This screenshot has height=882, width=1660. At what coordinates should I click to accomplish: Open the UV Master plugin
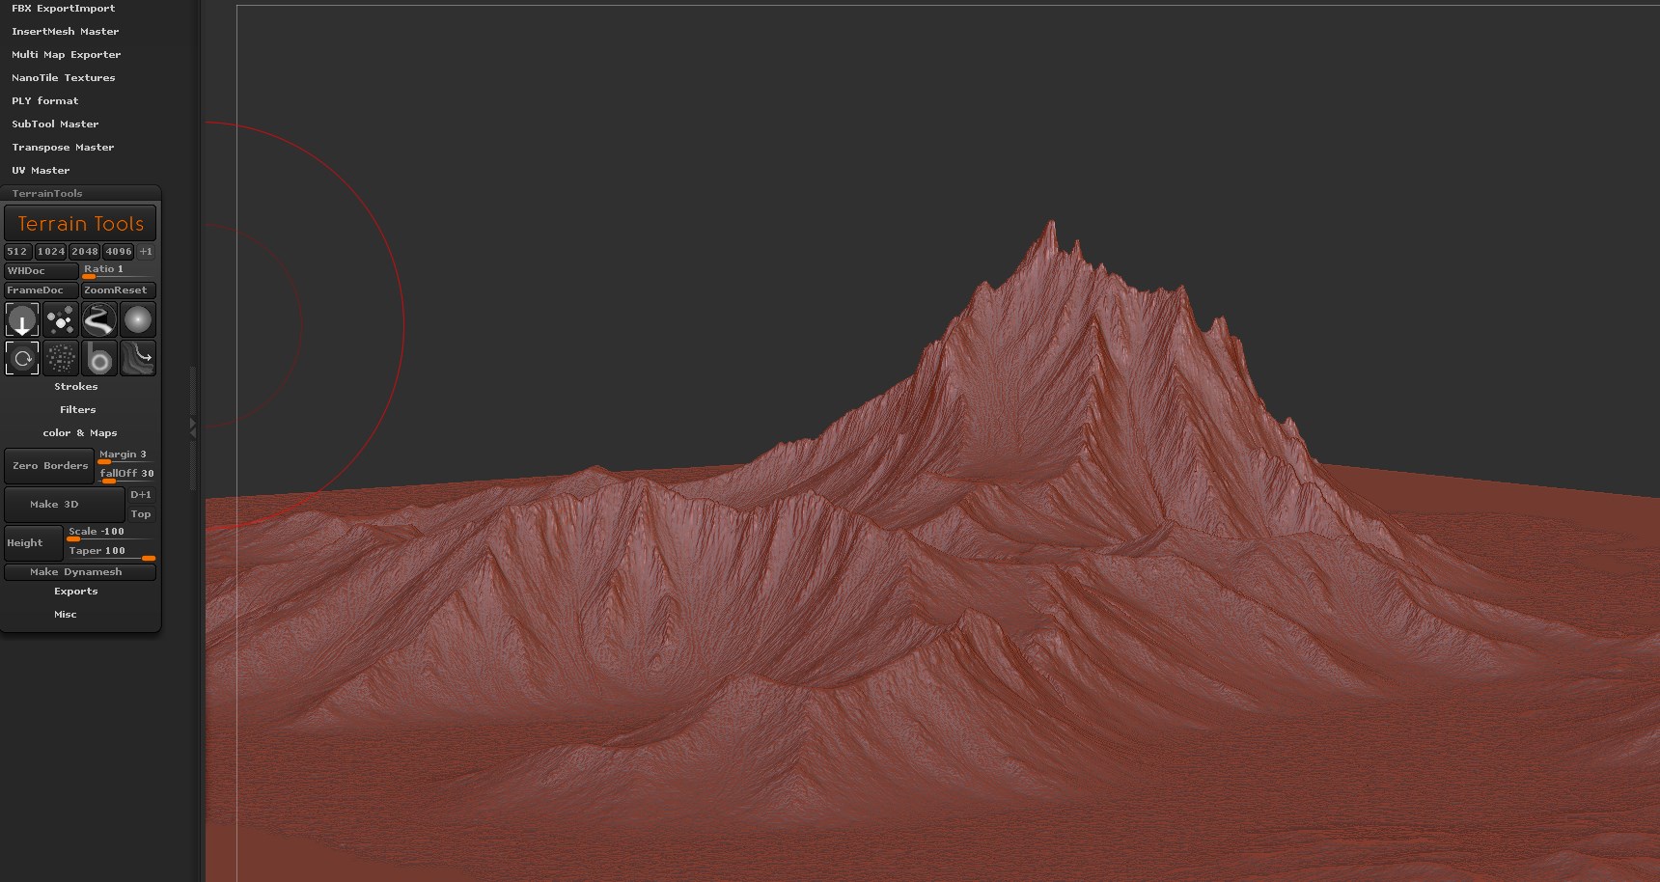[x=41, y=170]
